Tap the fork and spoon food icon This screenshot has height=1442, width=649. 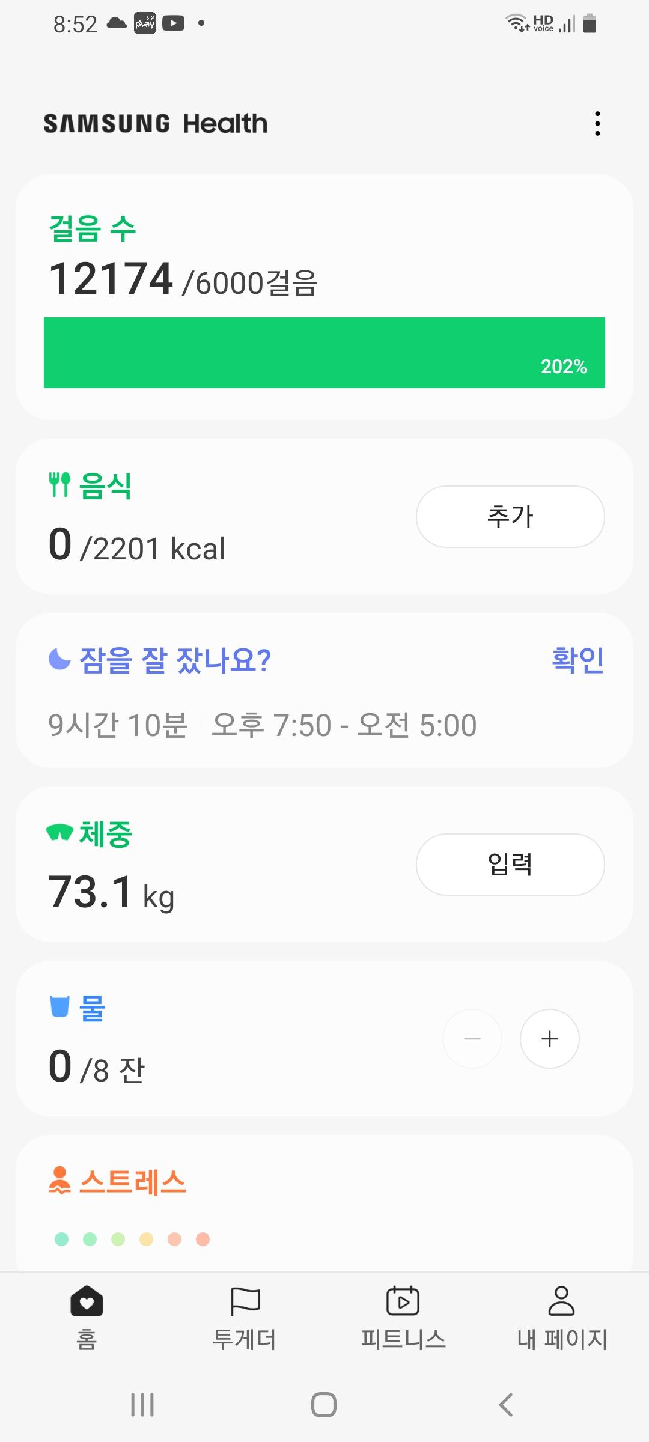59,484
